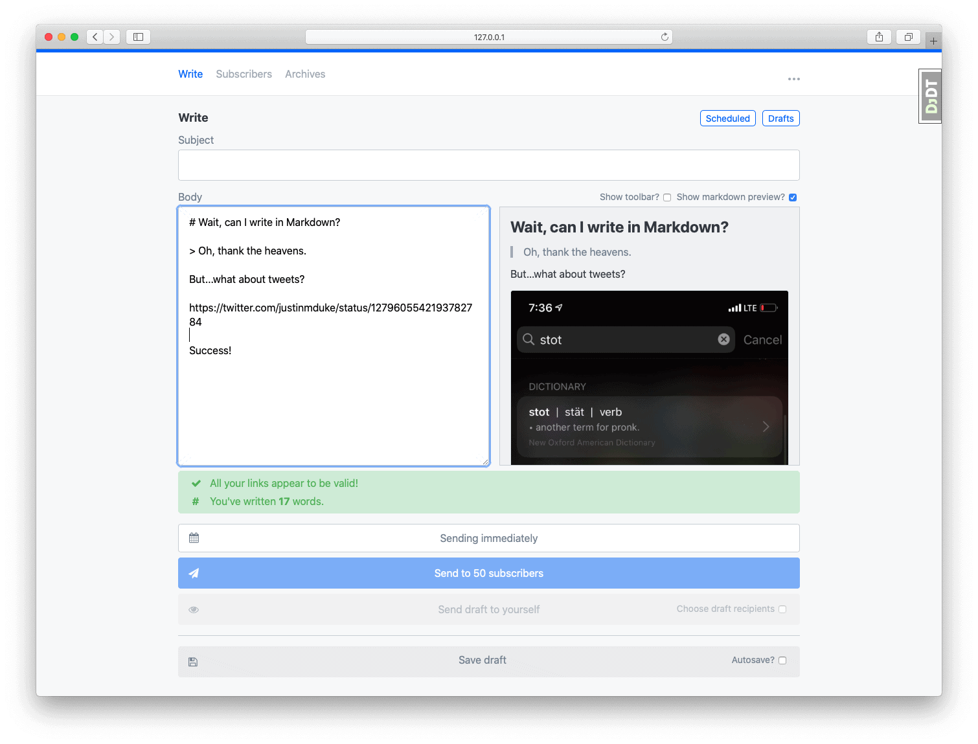Click the paper plane send icon

tap(194, 573)
